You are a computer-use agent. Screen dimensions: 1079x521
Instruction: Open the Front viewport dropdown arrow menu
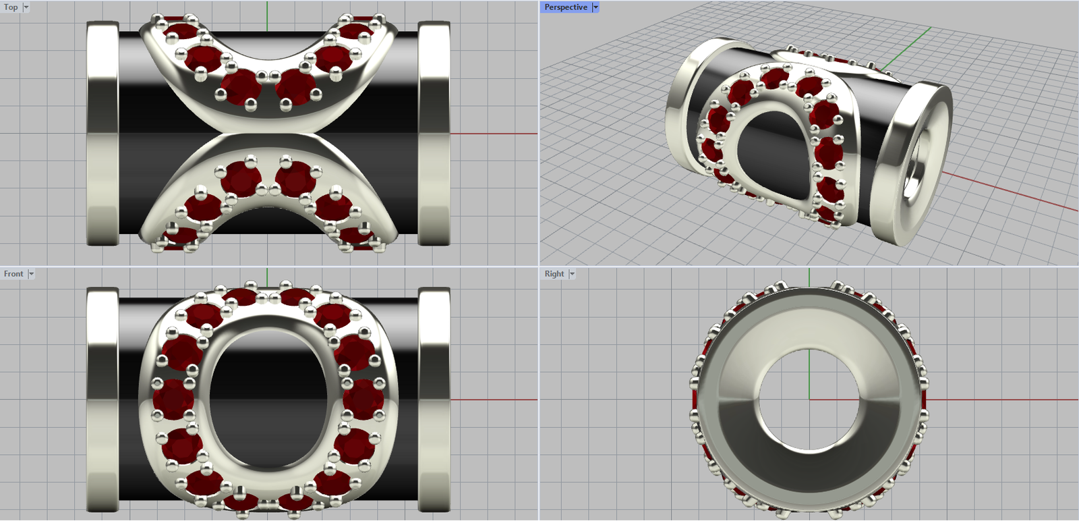[31, 274]
